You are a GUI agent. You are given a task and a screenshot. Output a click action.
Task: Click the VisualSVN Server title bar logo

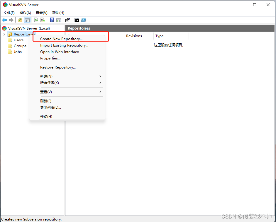pyautogui.click(x=5, y=5)
